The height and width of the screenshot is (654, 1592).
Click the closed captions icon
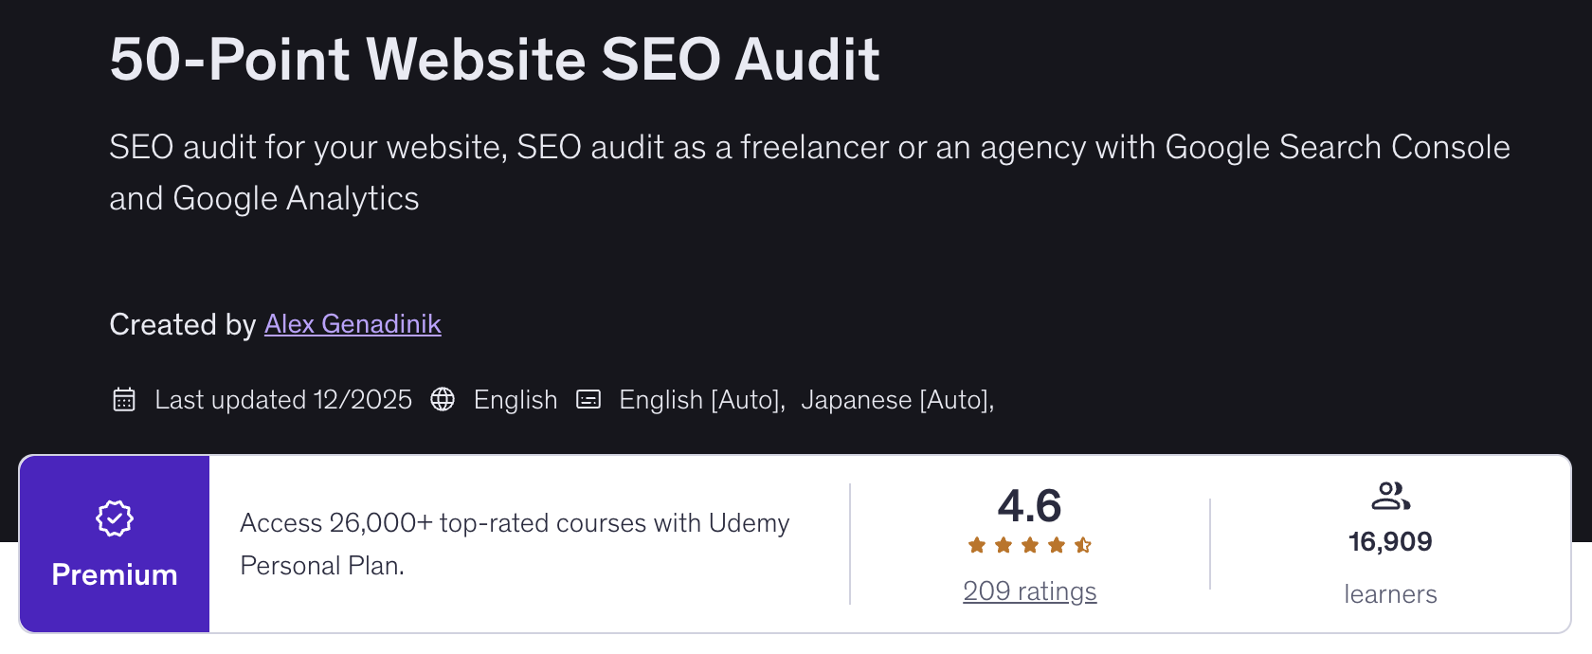pyautogui.click(x=588, y=400)
